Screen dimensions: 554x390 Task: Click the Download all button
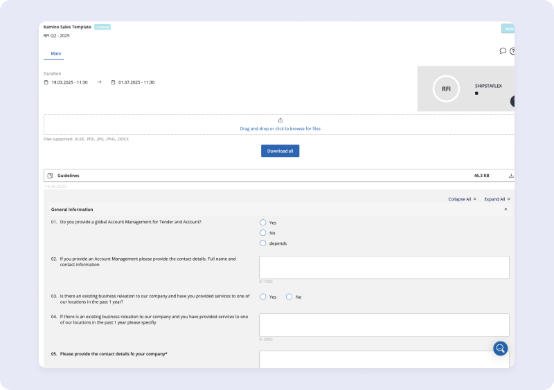[x=280, y=151]
